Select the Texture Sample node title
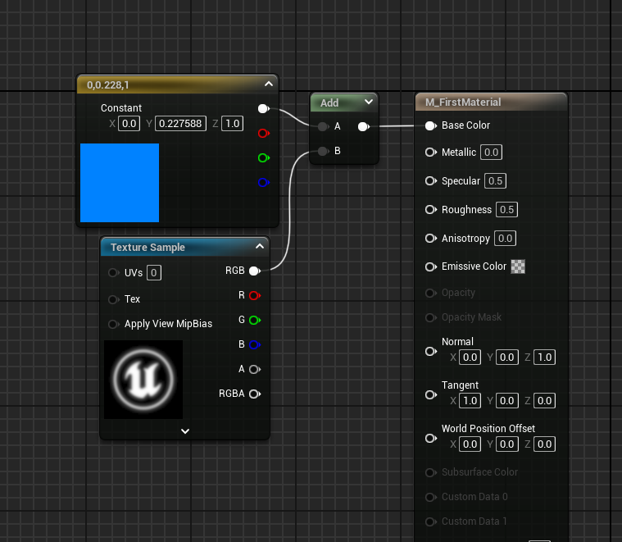 coord(148,247)
